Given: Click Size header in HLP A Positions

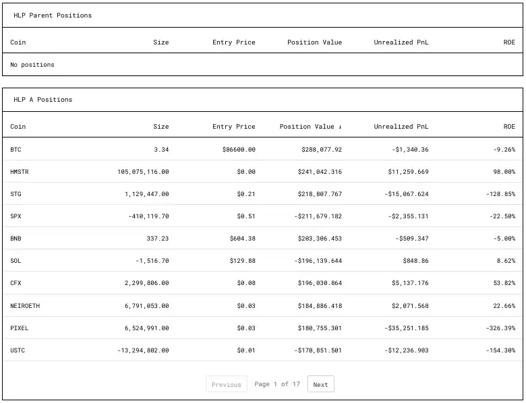Looking at the screenshot, I should pyautogui.click(x=160, y=127).
